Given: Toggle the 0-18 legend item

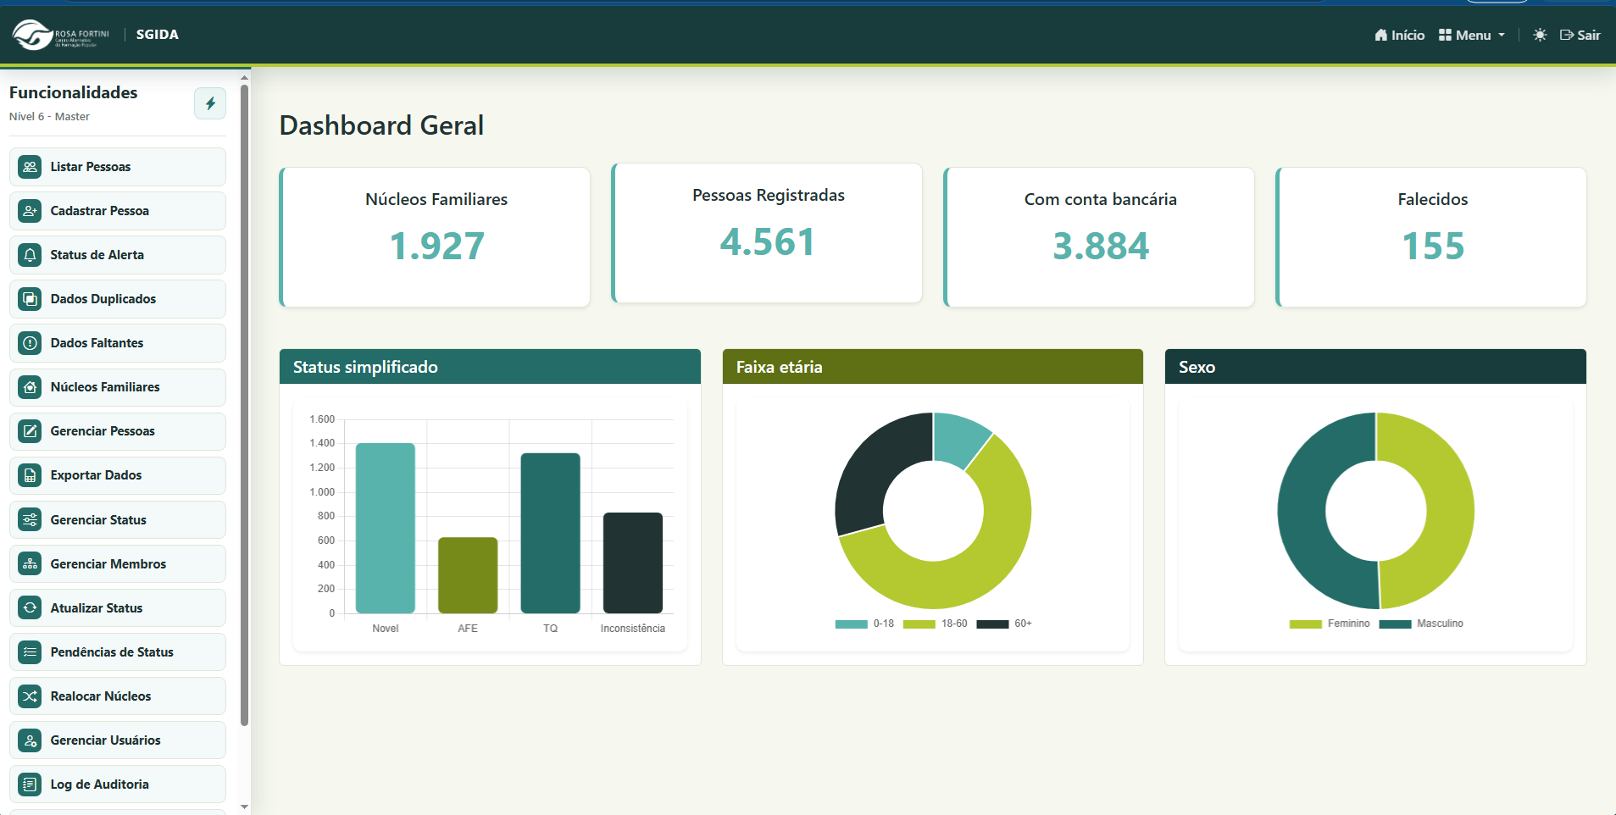Looking at the screenshot, I should [x=864, y=624].
